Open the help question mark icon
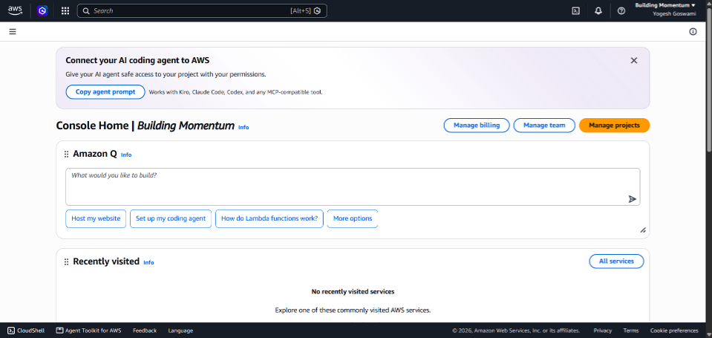Viewport: 712px width, 338px height. pyautogui.click(x=621, y=11)
